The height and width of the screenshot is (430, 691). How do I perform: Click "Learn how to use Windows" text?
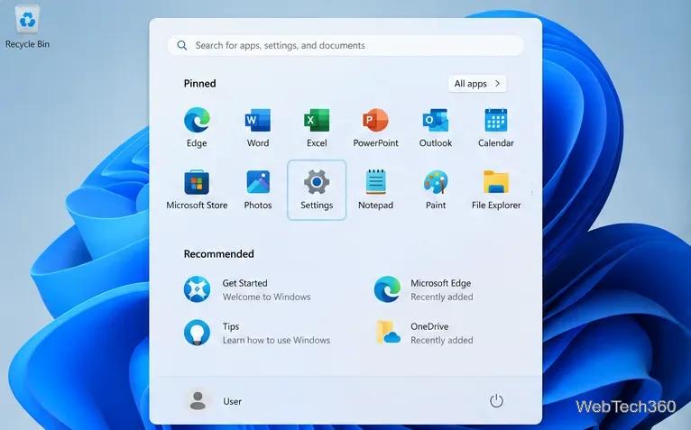click(x=276, y=340)
